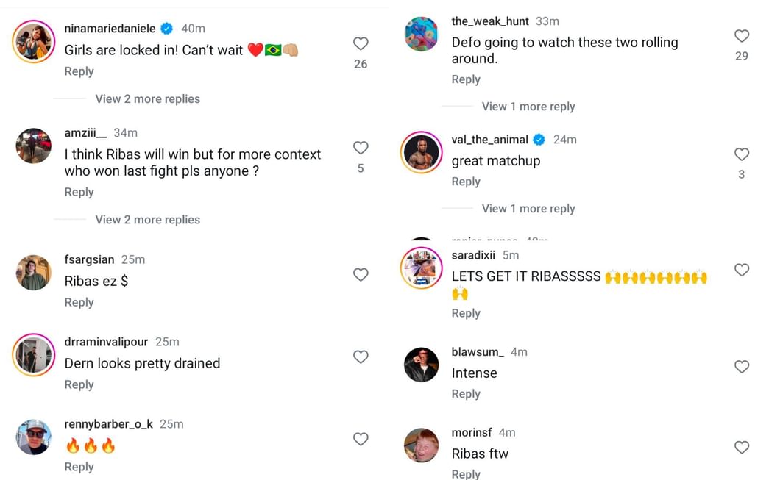Toggle like on the_weak_hunt's comment
Screen dimensions: 769x480
click(741, 35)
